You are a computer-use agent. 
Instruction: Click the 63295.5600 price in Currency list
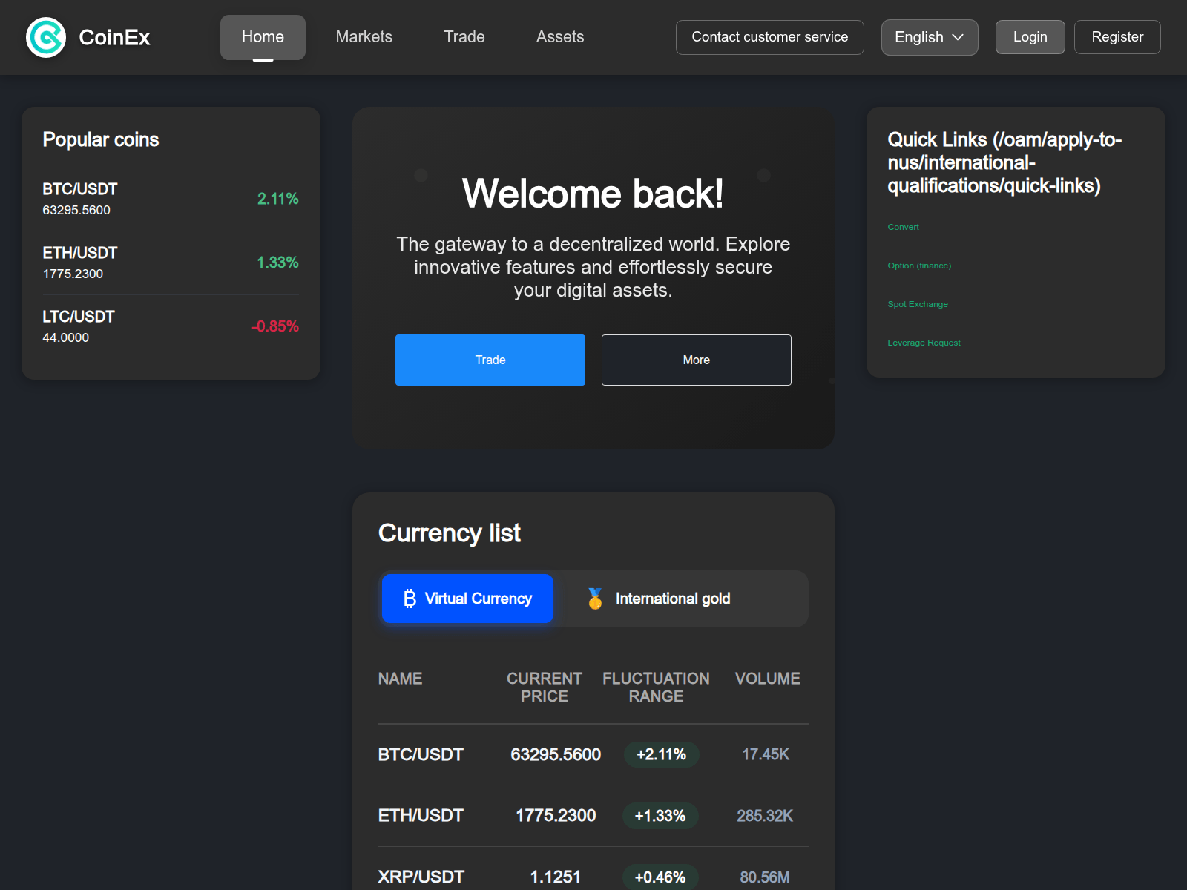556,754
